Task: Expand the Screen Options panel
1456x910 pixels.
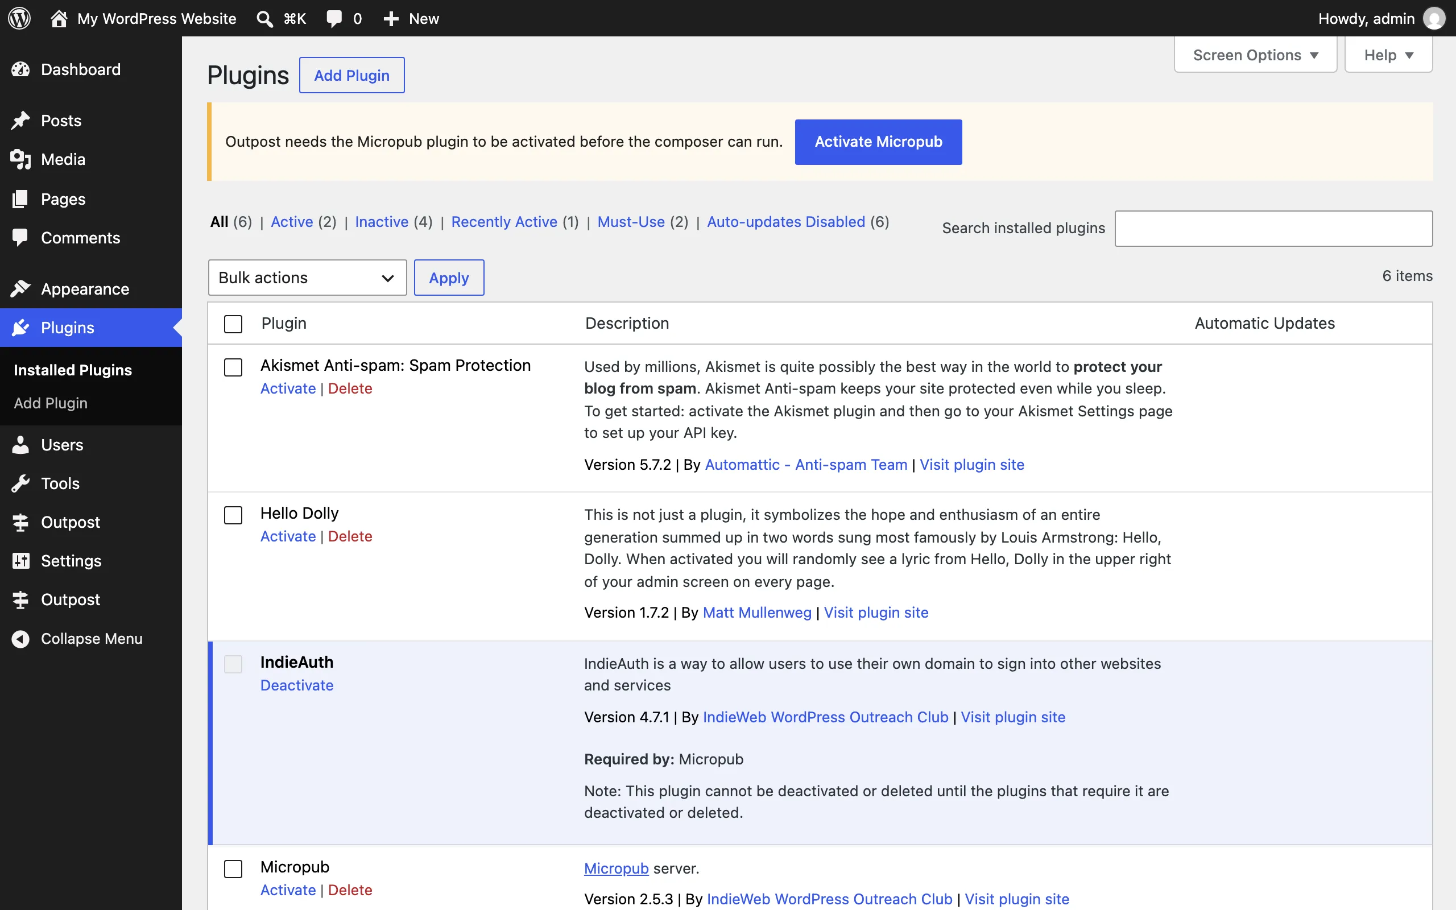Action: (1255, 55)
